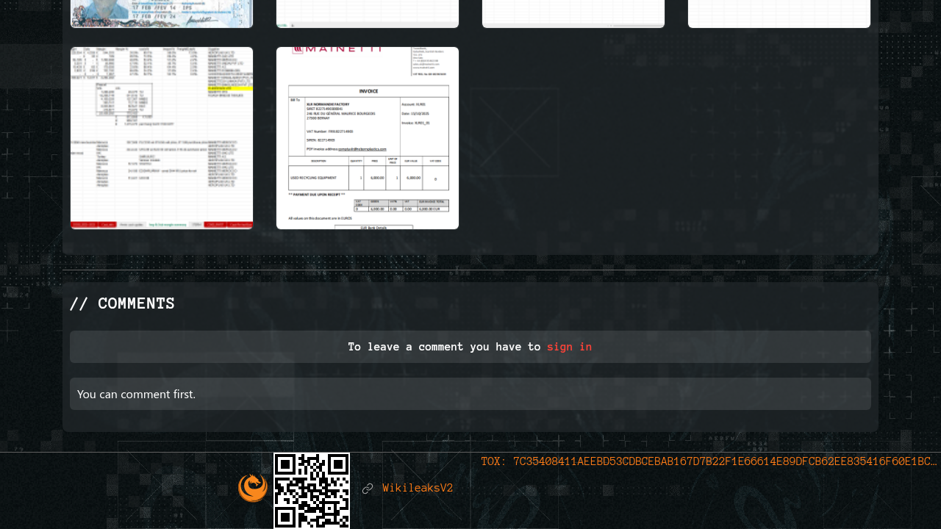Open the third partially visible top-row thumbnail

click(x=573, y=13)
